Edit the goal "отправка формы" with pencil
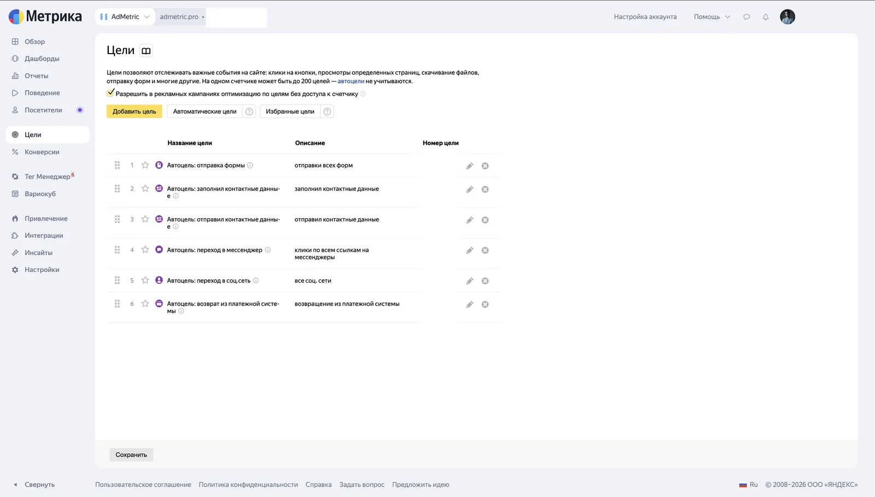This screenshot has height=497, width=875. click(x=469, y=166)
